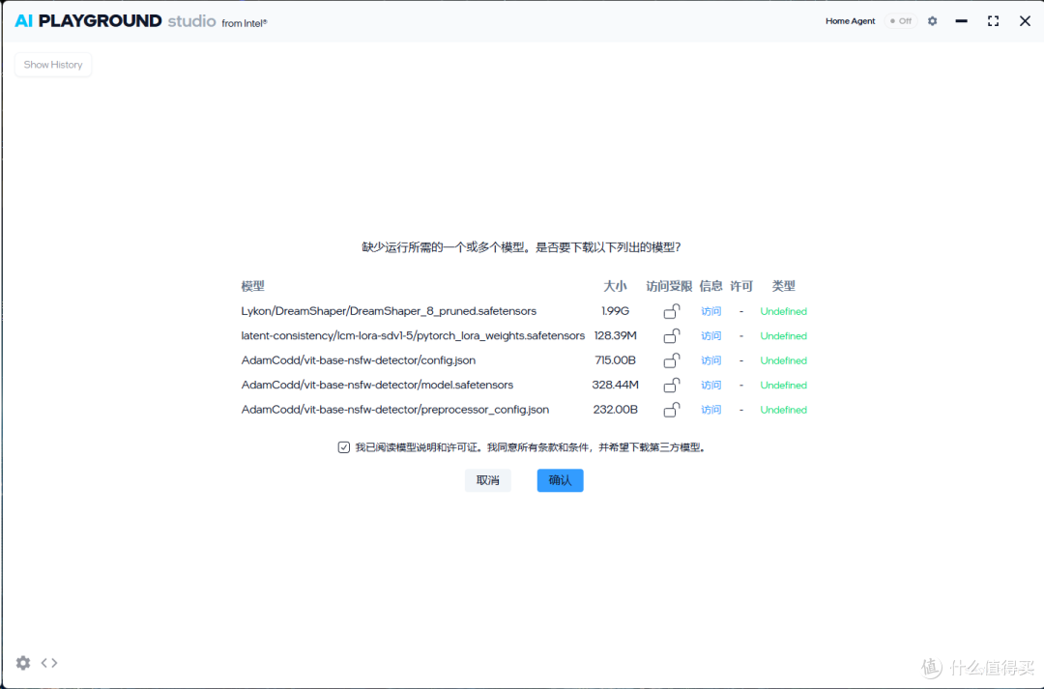Open 访问 link for preprocessor_config.json
Image resolution: width=1044 pixels, height=689 pixels.
(x=711, y=410)
